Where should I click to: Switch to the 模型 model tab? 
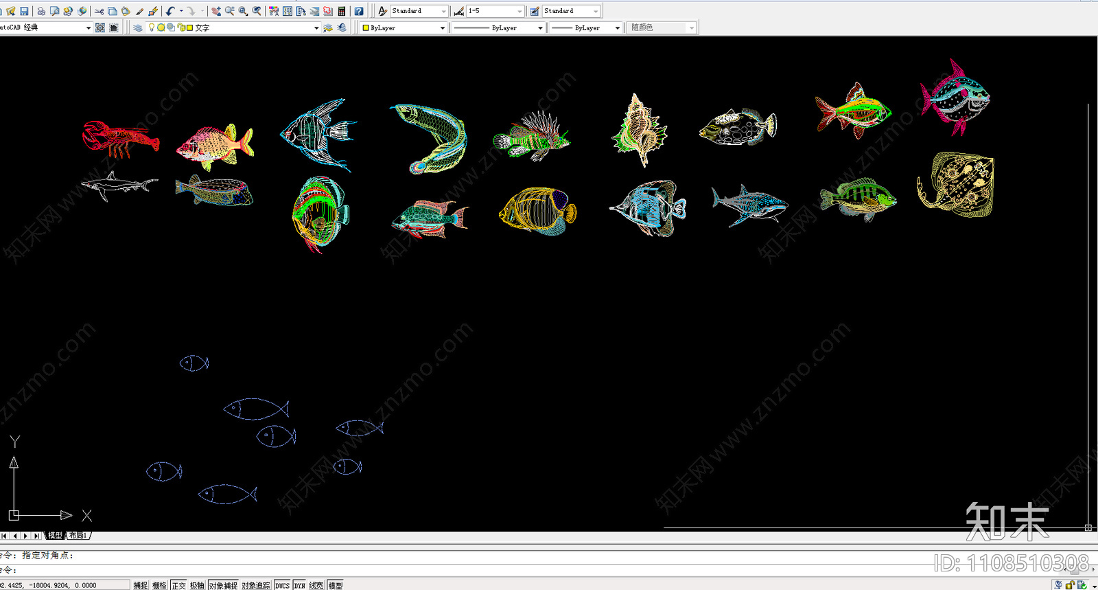pos(55,536)
